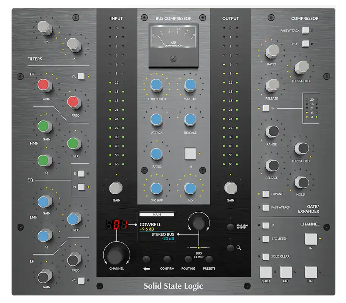Click the MAIN header on the display
Image resolution: width=346 pixels, height=303 pixels.
(x=157, y=214)
